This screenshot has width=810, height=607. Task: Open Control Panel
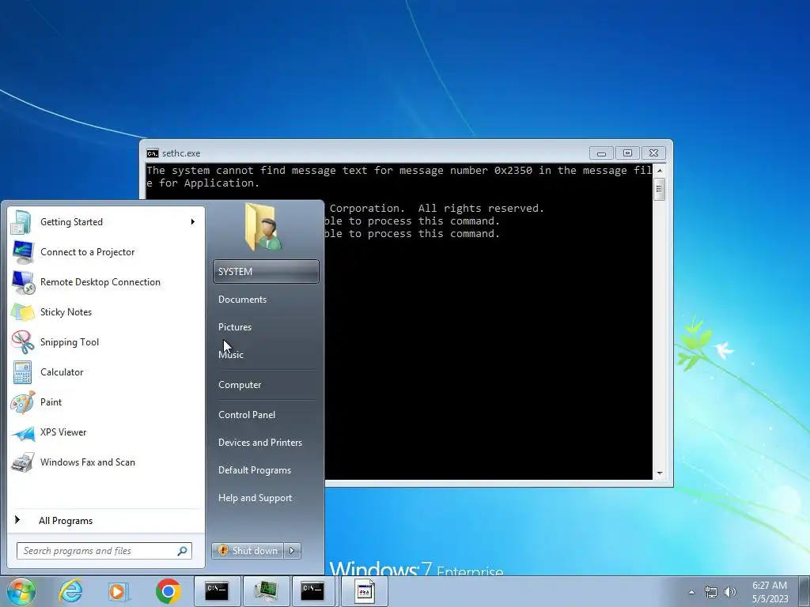(266, 415)
